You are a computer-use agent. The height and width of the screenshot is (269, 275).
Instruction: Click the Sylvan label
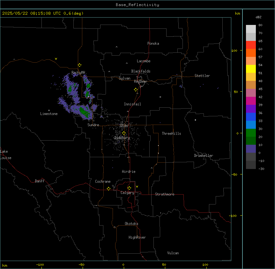(x=124, y=78)
